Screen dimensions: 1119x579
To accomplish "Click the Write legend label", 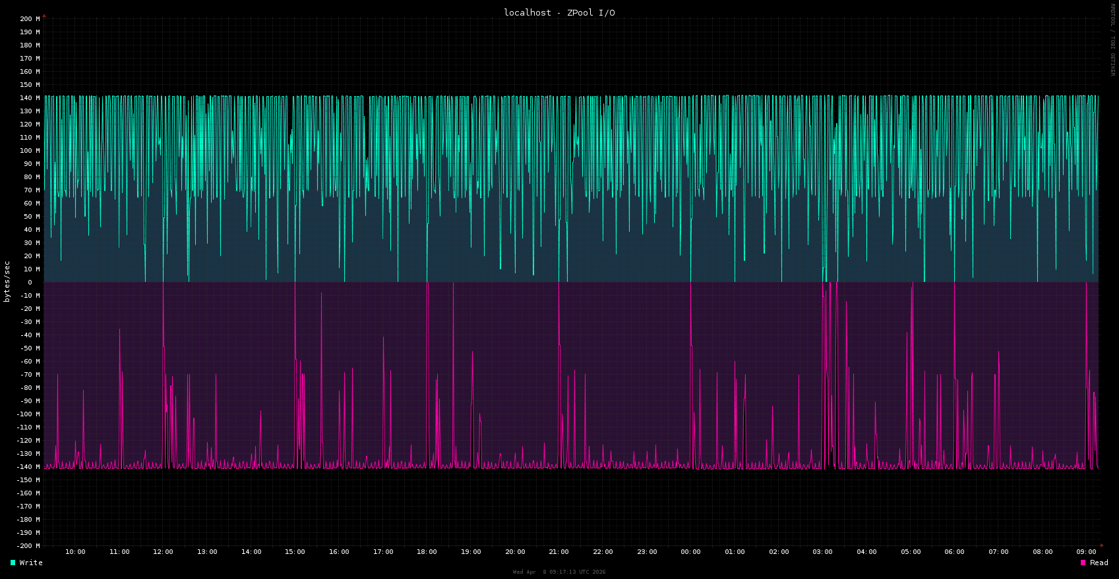I will [x=31, y=563].
